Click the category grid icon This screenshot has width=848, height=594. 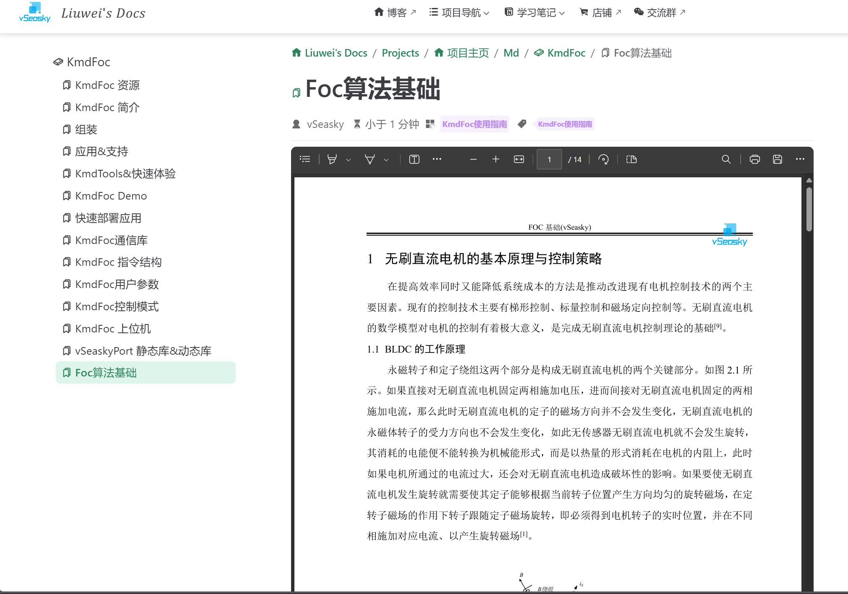click(x=430, y=124)
